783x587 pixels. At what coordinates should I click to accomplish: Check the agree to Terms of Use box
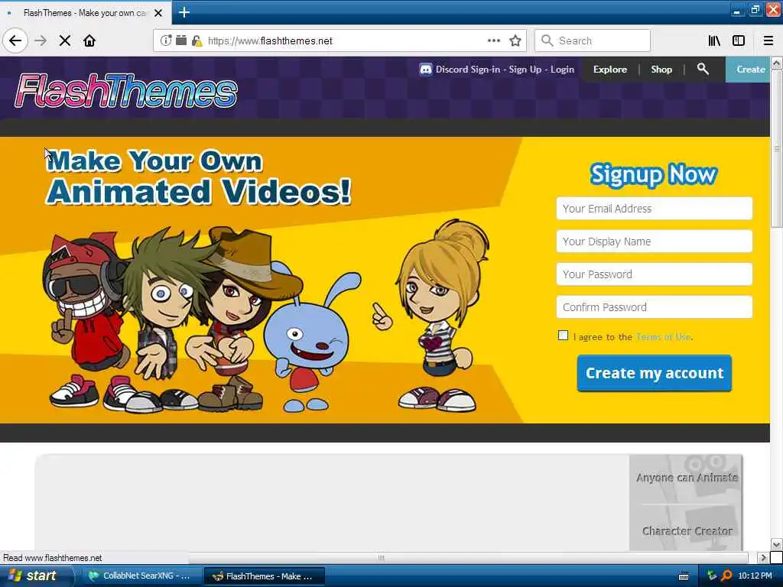tap(564, 336)
